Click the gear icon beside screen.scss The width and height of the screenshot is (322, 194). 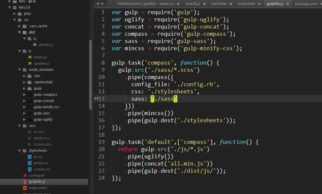click(x=29, y=145)
